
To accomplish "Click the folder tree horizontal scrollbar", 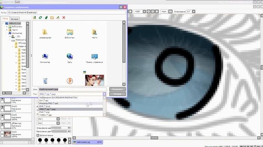I will click(9, 93).
